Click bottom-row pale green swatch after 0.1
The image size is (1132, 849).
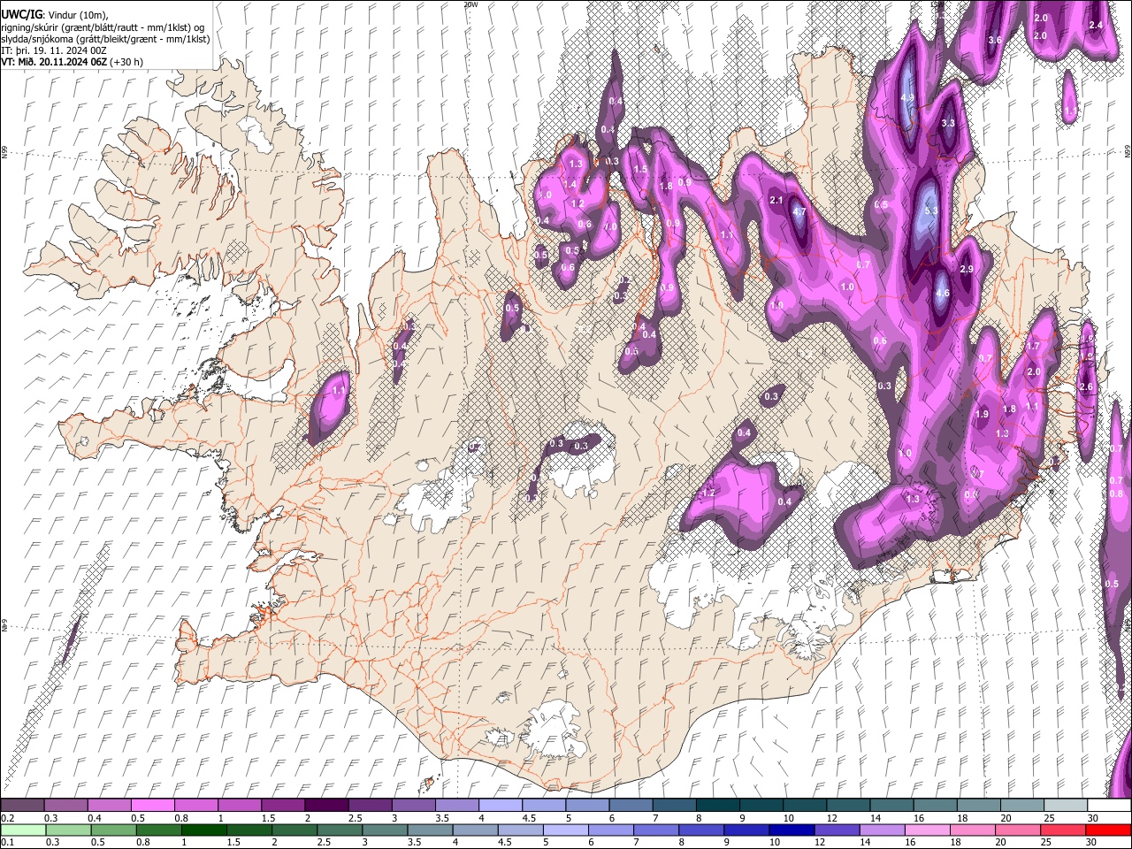pos(22,830)
